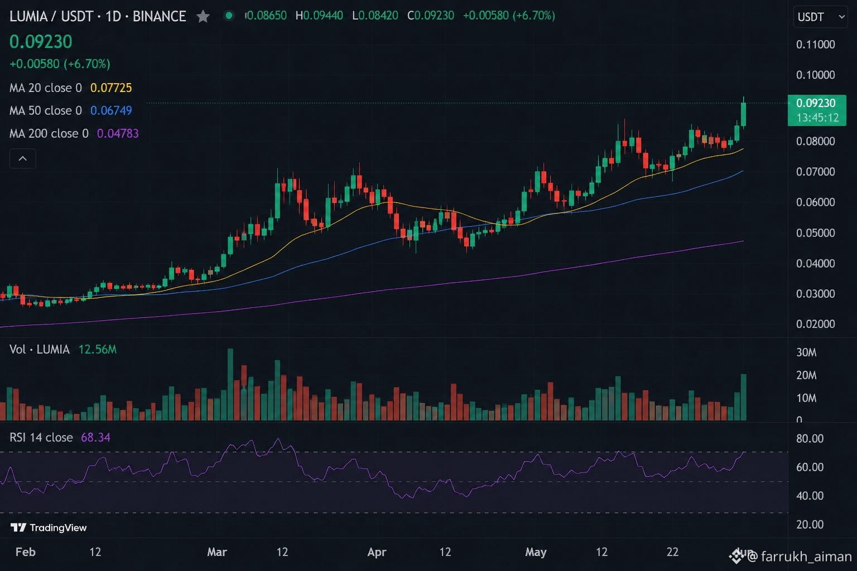Select the MA 200 close indicator label
Image resolution: width=857 pixels, height=571 pixels.
[x=49, y=133]
